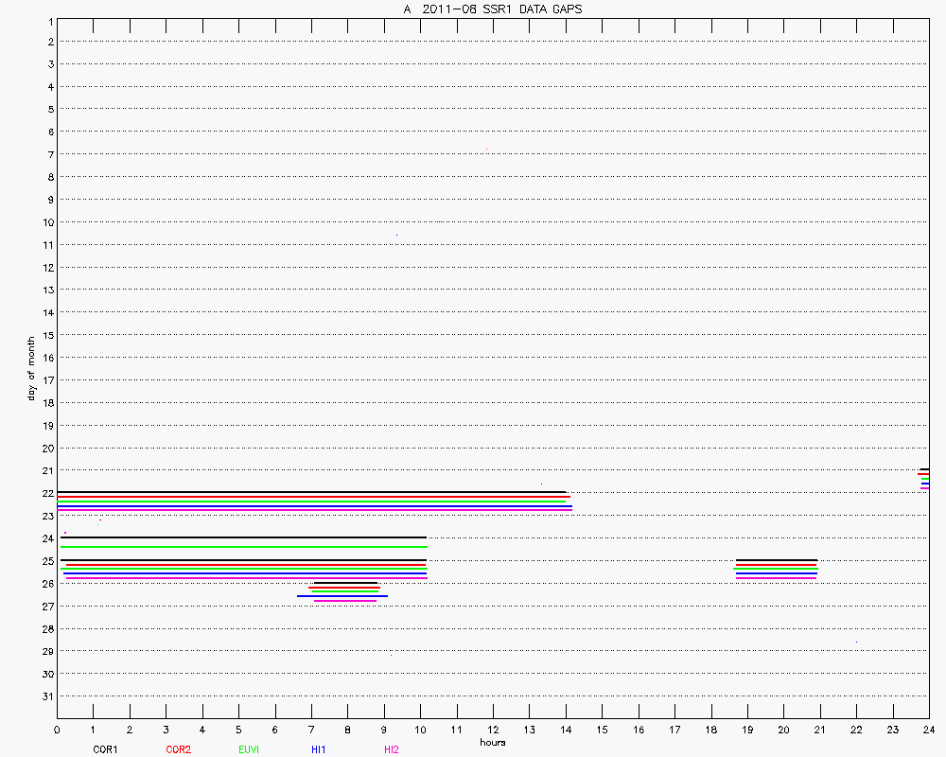The image size is (946, 757).
Task: Click hour 12 tick label on x-axis
Action: (x=493, y=730)
